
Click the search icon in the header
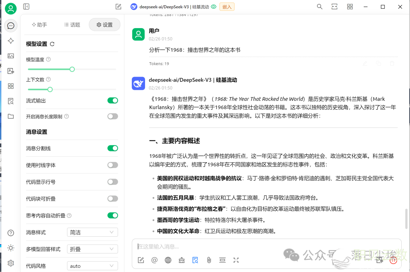[x=320, y=6]
